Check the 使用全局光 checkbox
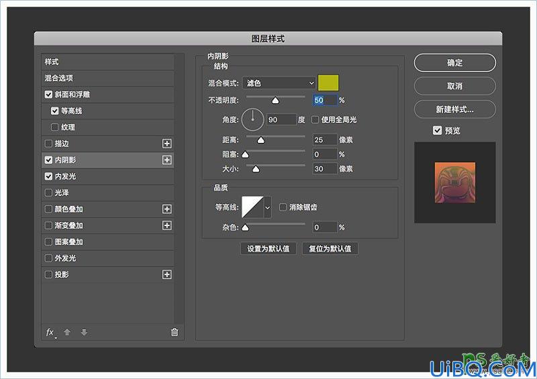Viewport: 537px width, 379px height. [315, 119]
